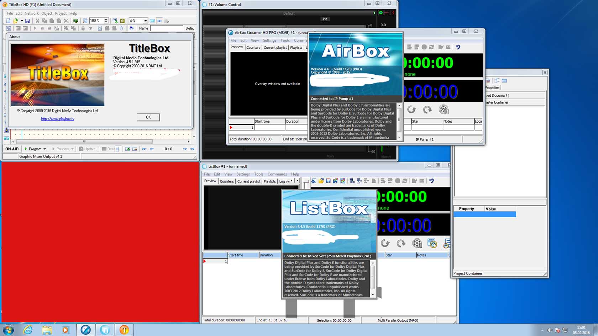Increase zoom with the 100 % up spinner
The image size is (598, 336).
click(x=106, y=20)
